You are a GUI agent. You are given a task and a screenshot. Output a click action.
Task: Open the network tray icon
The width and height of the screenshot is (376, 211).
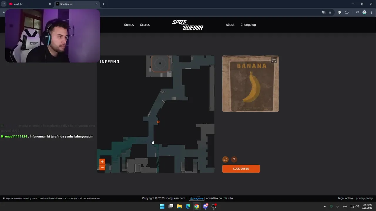pyautogui.click(x=352, y=206)
